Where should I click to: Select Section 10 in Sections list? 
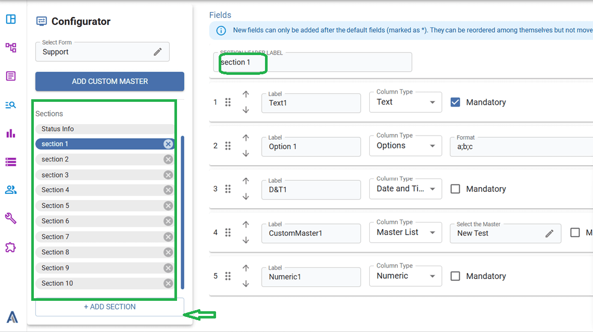pyautogui.click(x=105, y=283)
